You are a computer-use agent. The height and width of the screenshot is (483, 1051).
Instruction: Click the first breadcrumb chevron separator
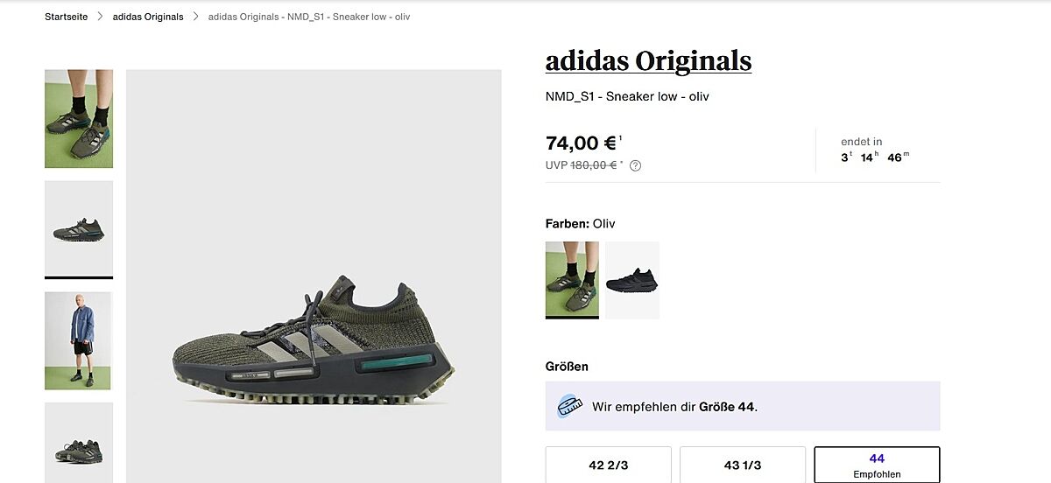[101, 17]
